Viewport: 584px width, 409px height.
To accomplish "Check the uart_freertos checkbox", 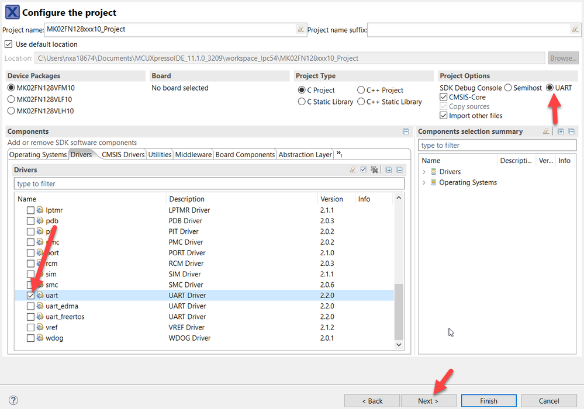I will [30, 317].
